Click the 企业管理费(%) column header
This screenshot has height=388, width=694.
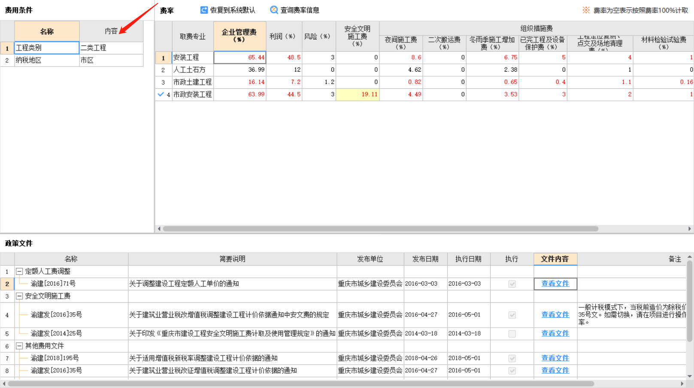click(x=239, y=36)
